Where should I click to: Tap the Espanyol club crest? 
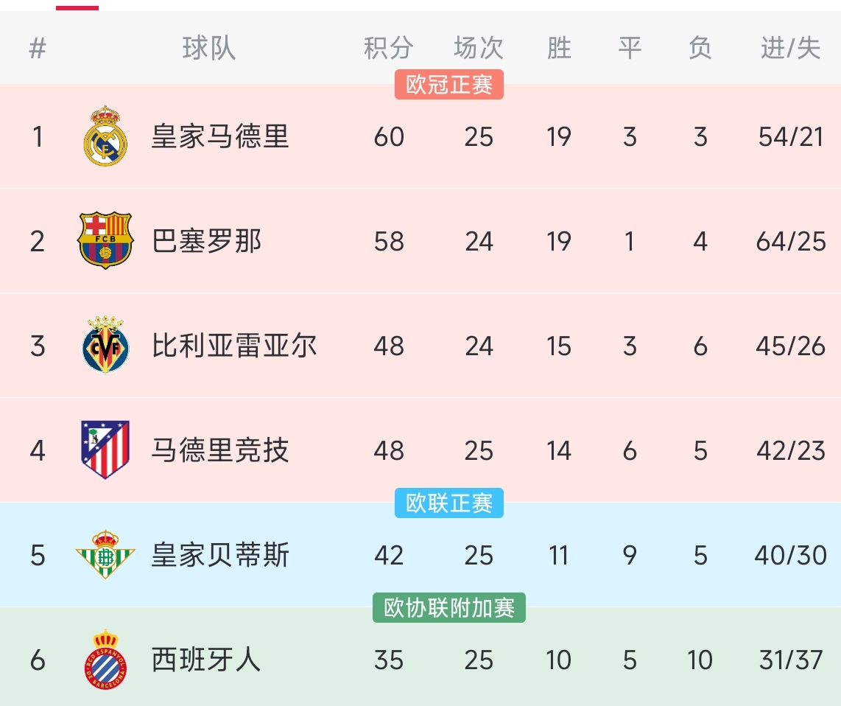point(105,660)
